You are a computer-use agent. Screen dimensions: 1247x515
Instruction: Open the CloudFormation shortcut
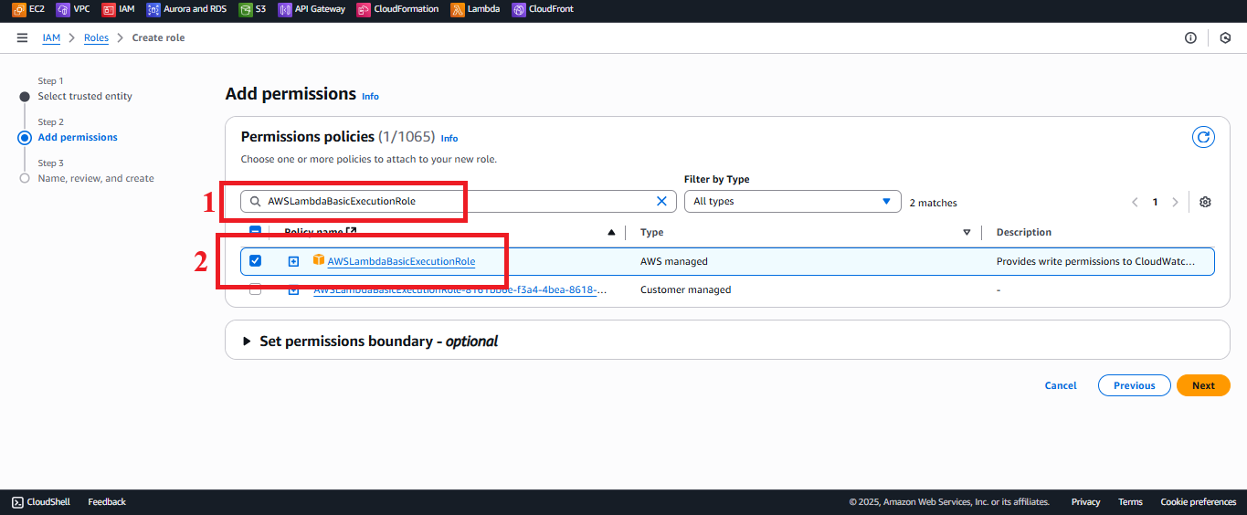(397, 9)
